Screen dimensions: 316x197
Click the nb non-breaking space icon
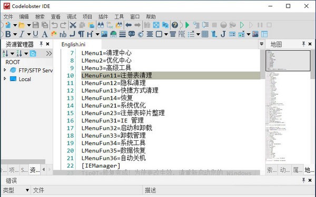[63, 34]
